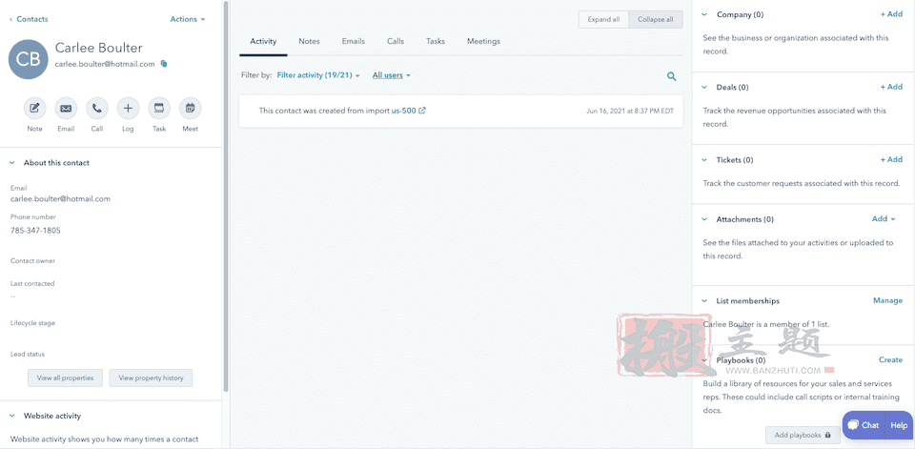The image size is (915, 449).
Task: Collapse the Tickets (0) section
Action: (x=704, y=159)
